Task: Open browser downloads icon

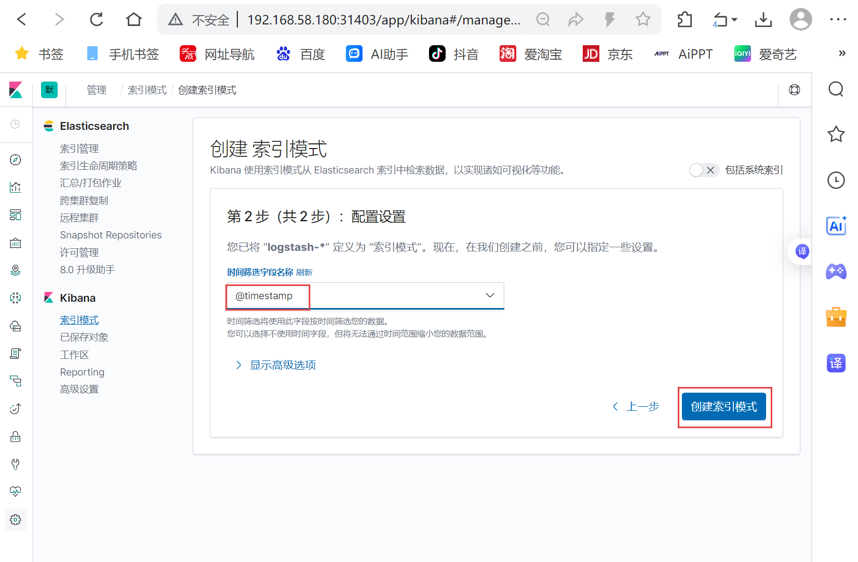Action: click(x=763, y=20)
